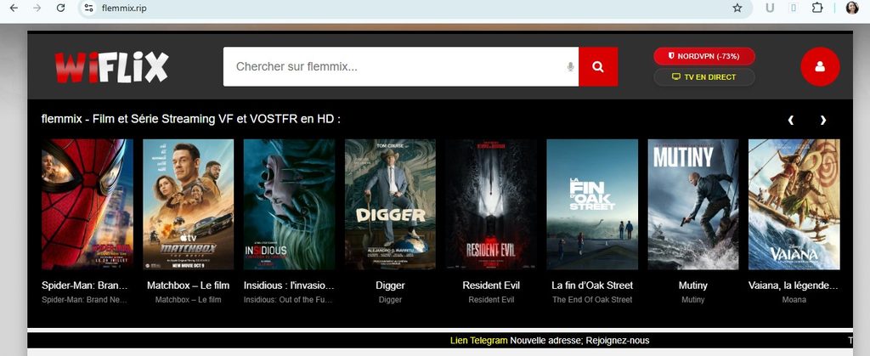
Task: Click the Wiflix logo
Action: 111,67
